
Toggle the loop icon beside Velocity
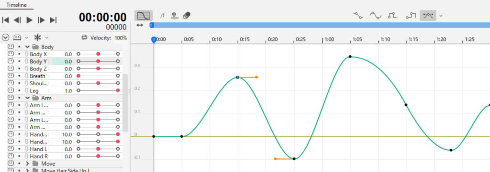[x=84, y=38]
